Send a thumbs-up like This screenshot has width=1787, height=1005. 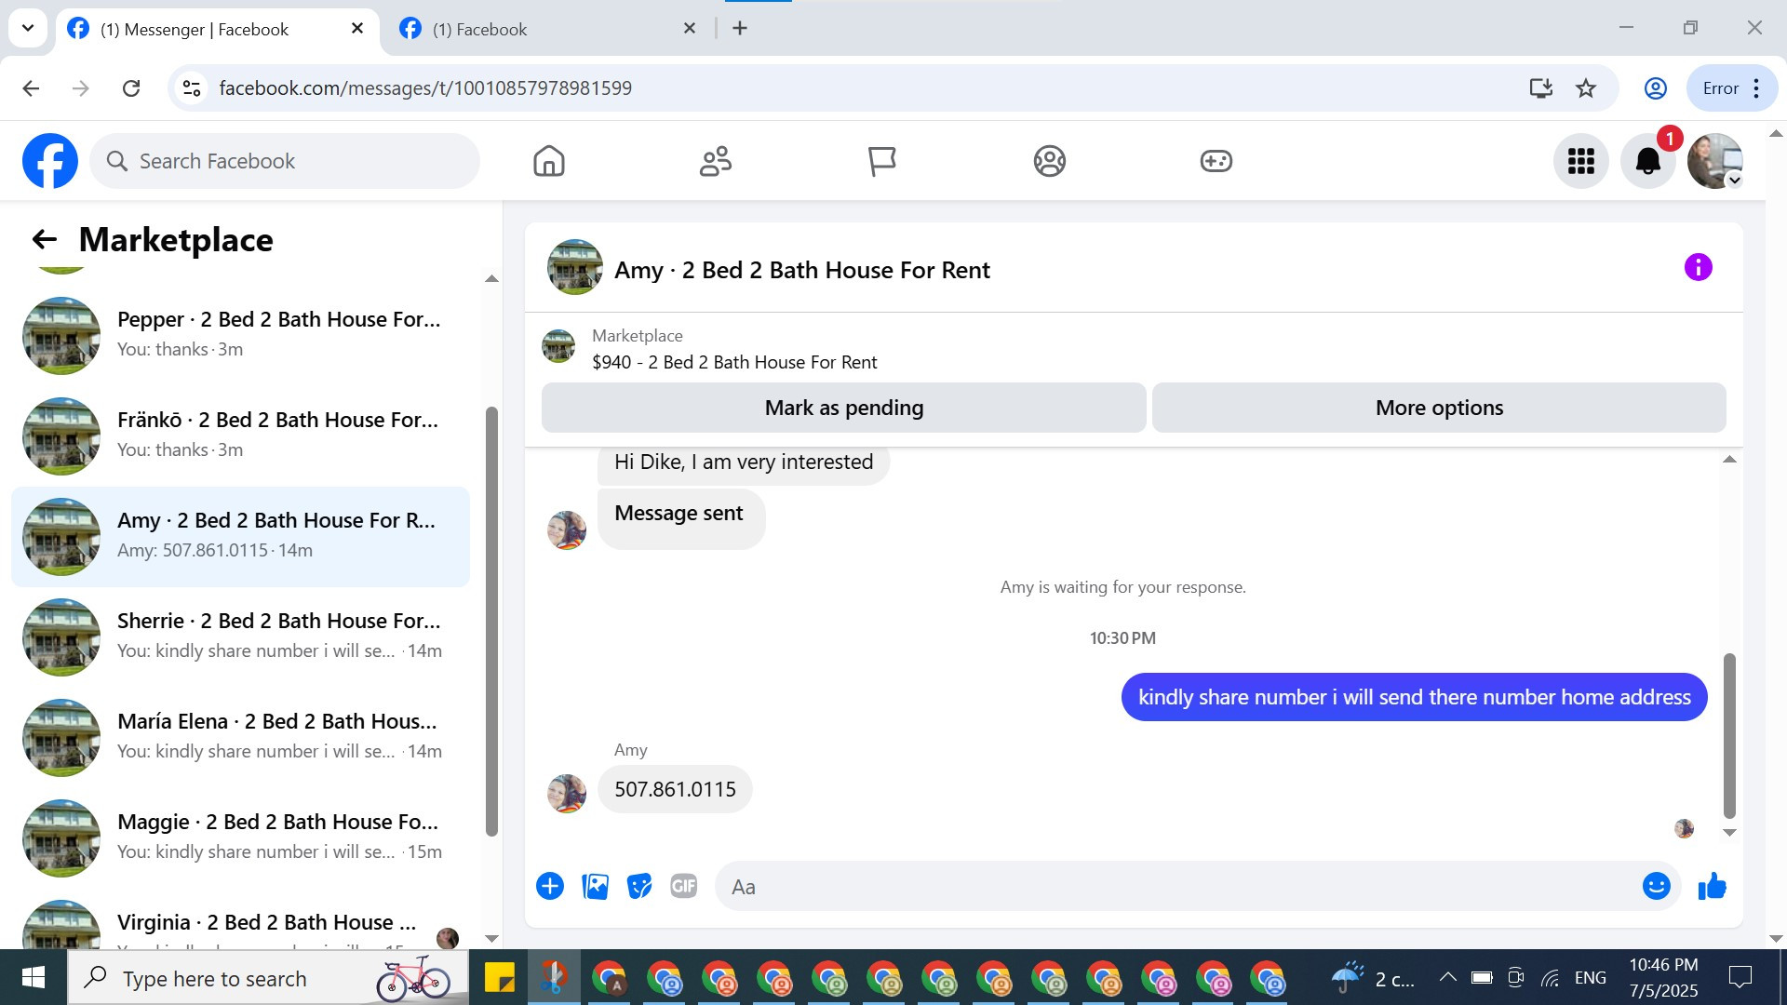(x=1712, y=886)
